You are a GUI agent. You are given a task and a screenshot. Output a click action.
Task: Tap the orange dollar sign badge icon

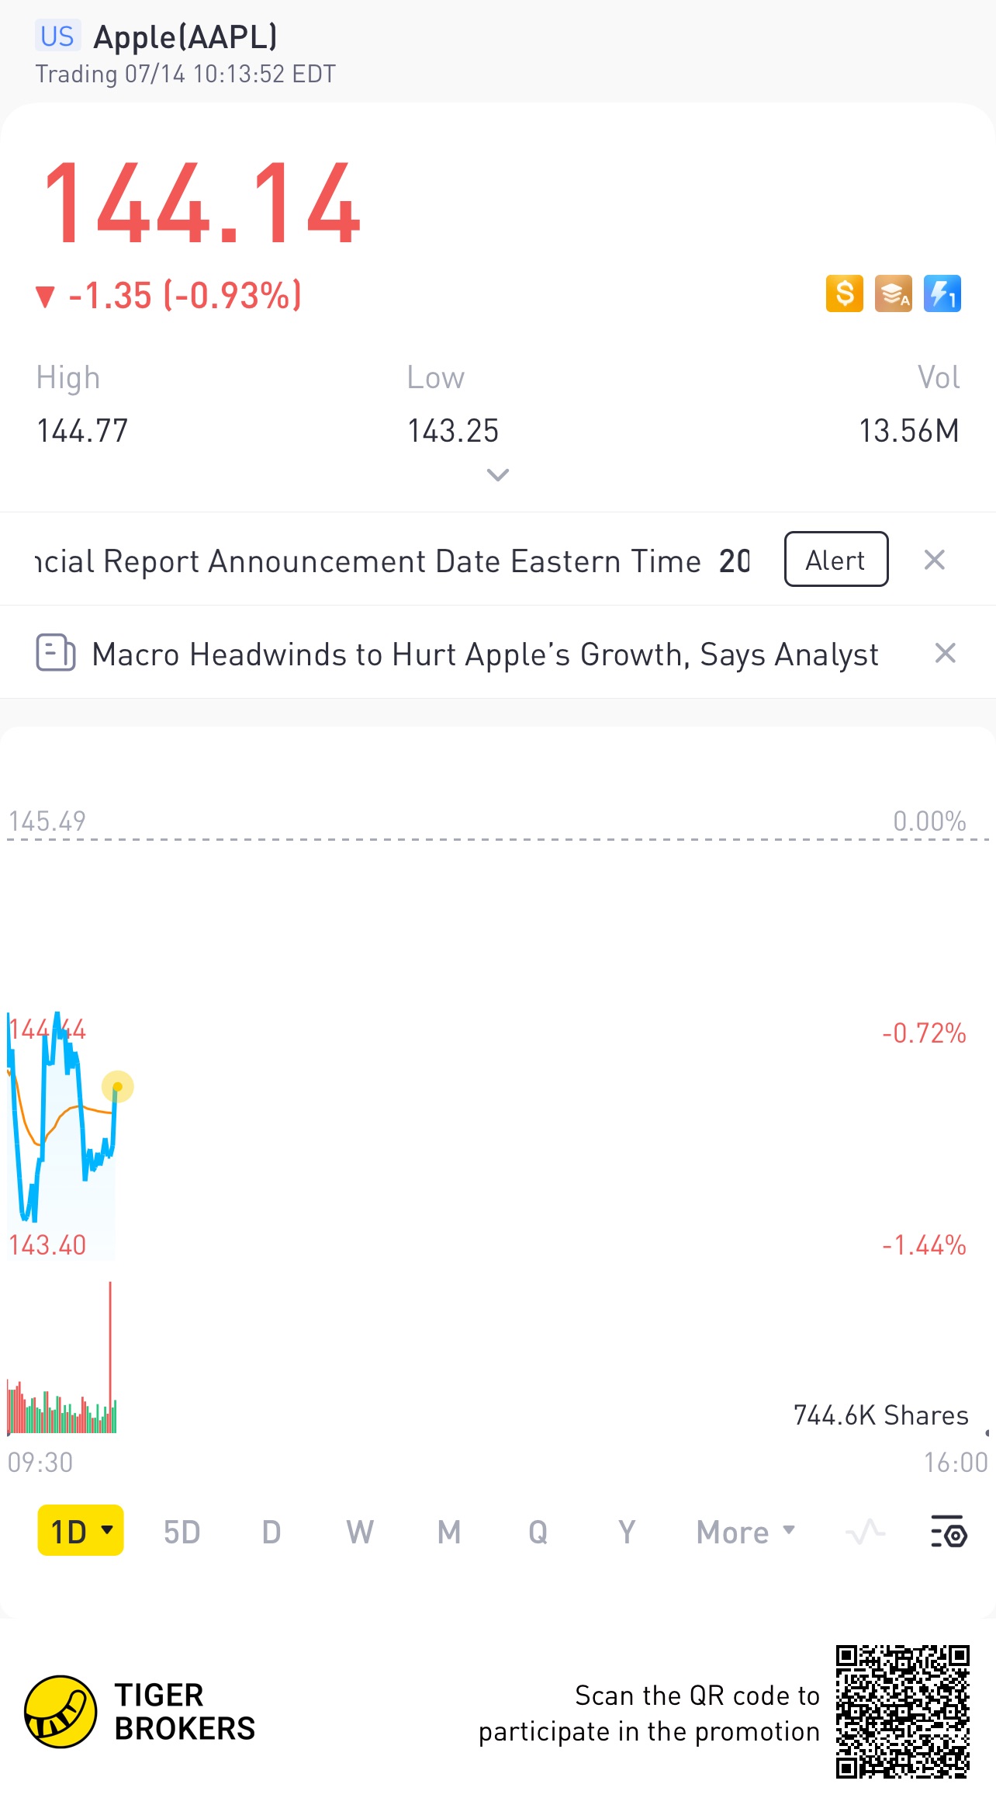844,294
